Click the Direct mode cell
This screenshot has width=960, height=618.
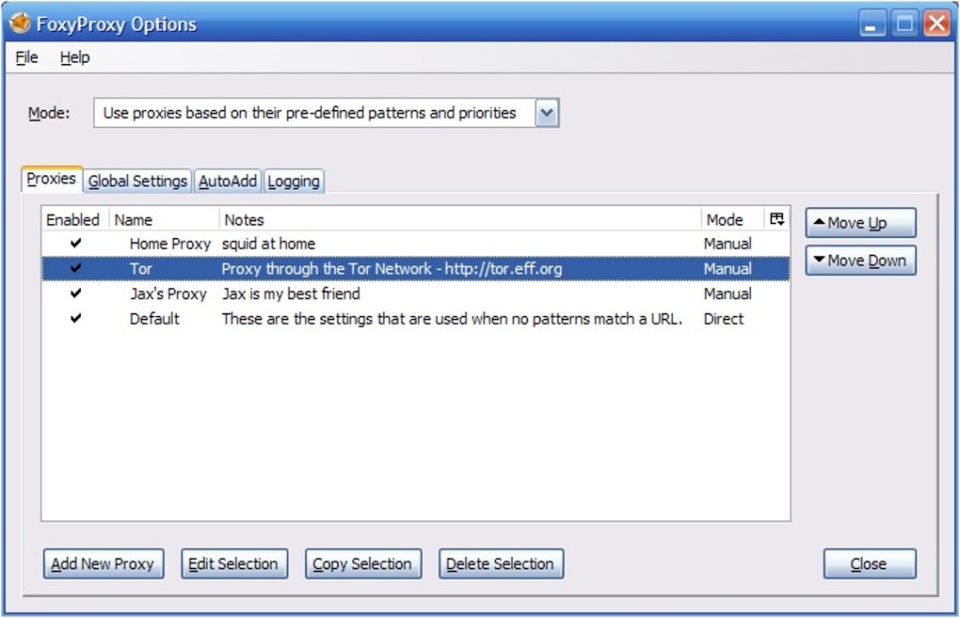(x=724, y=319)
